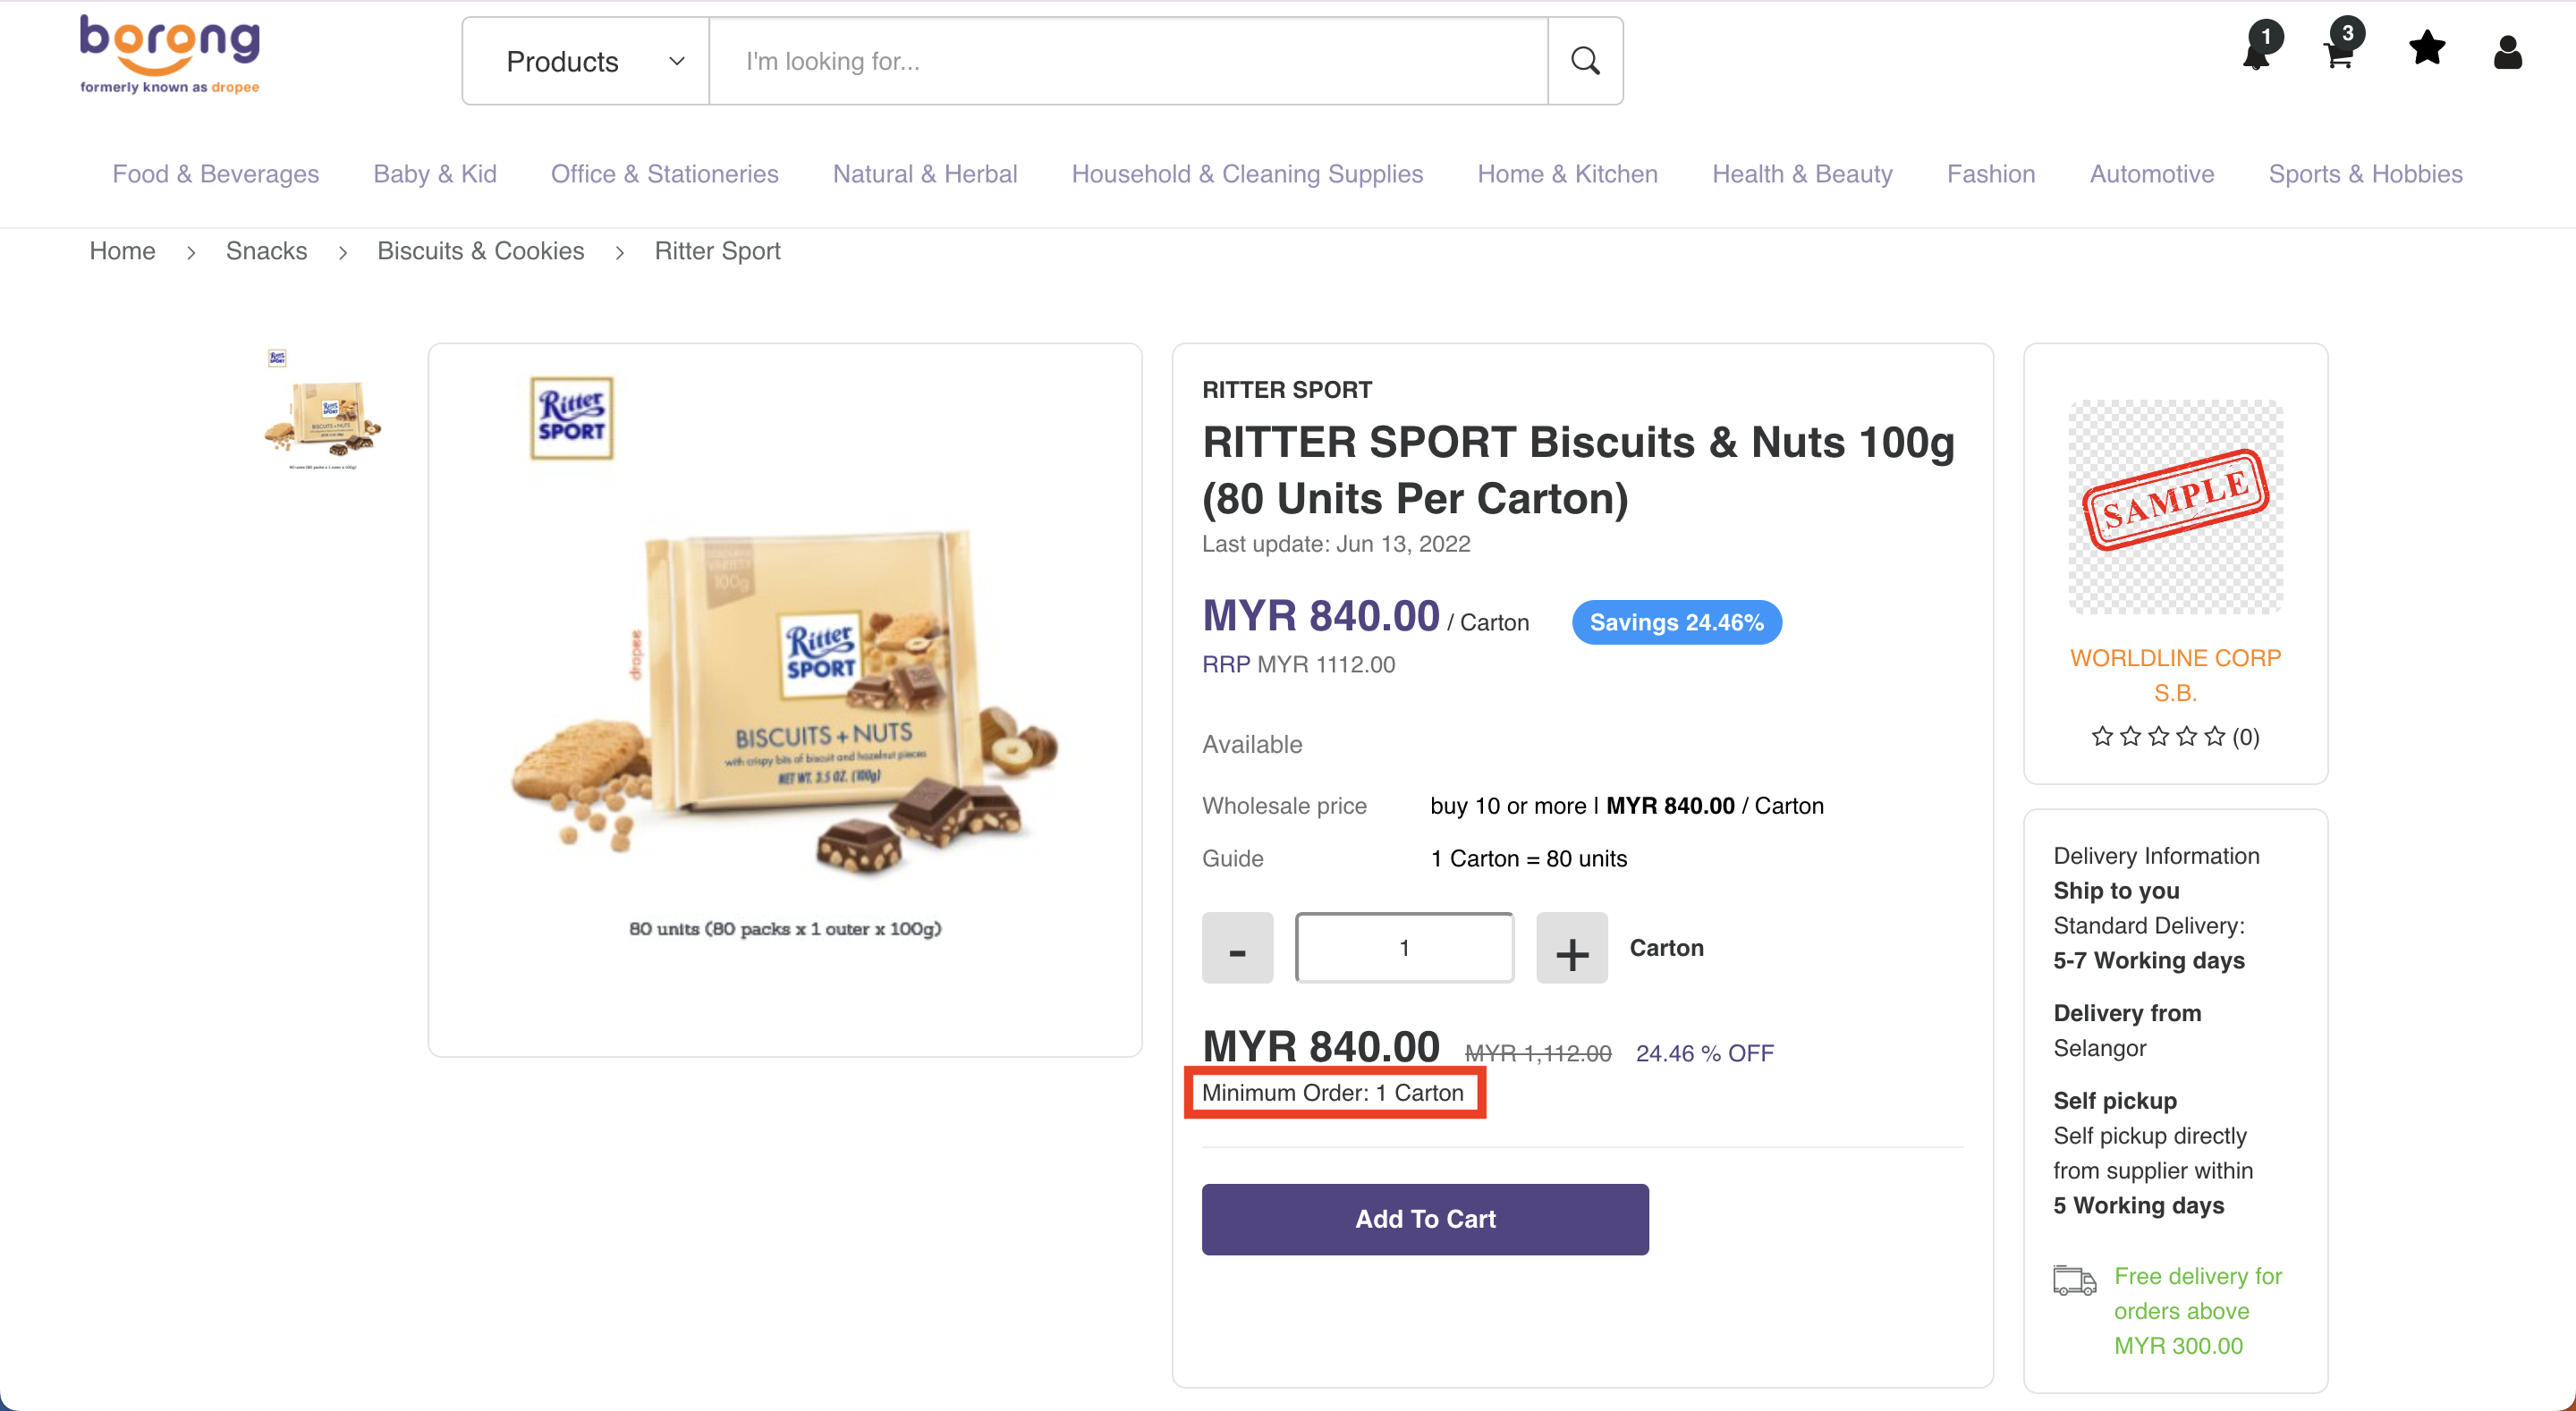2576x1411 pixels.
Task: Select the small Ritter Sport product thumbnail
Action: click(322, 410)
